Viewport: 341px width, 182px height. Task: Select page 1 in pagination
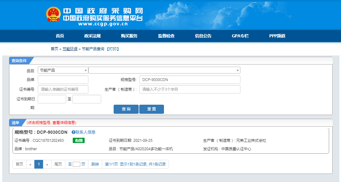click(x=39, y=164)
